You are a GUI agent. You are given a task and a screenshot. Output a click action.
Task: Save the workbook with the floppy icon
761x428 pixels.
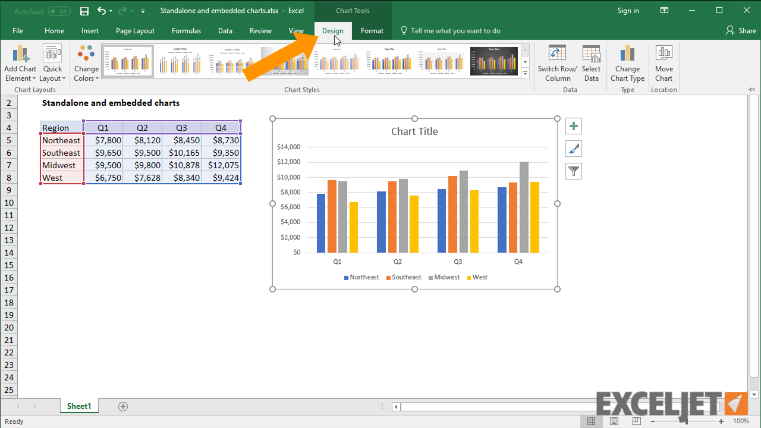(84, 11)
